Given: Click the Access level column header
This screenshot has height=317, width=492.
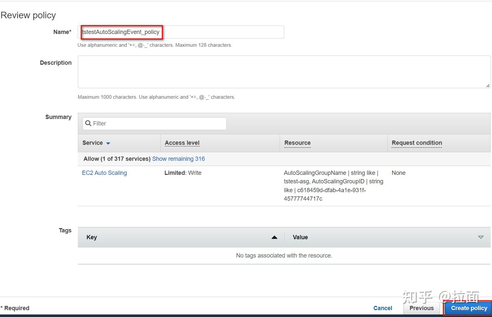Looking at the screenshot, I should 182,143.
